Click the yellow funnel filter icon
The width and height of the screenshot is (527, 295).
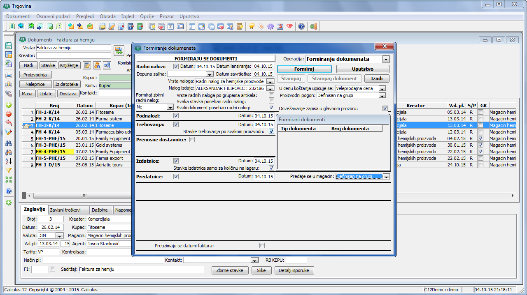8,170
